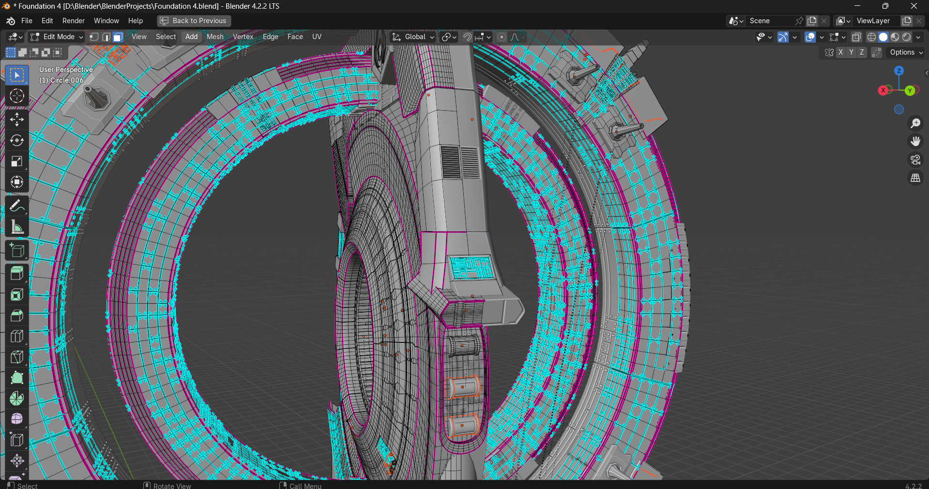Pin the Scene with the pin icon
Viewport: 929px width, 489px height.
[x=799, y=21]
